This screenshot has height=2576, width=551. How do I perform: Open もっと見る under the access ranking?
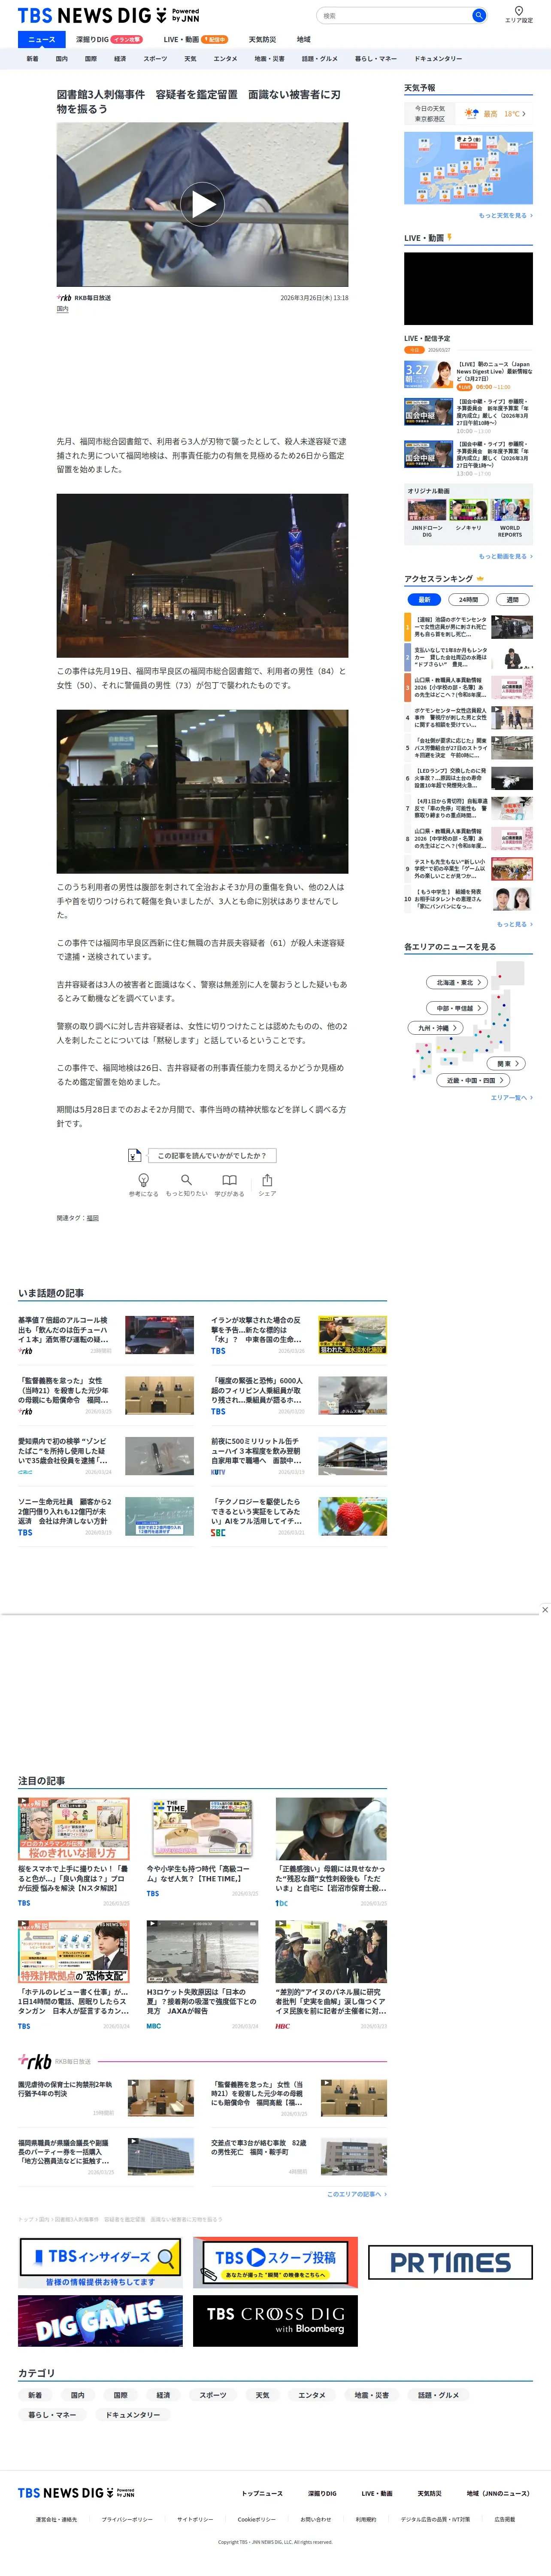[514, 924]
